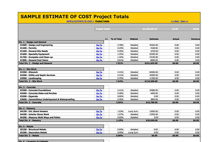Open Go To link for Permits row
The width and height of the screenshot is (217, 142).
[99, 48]
